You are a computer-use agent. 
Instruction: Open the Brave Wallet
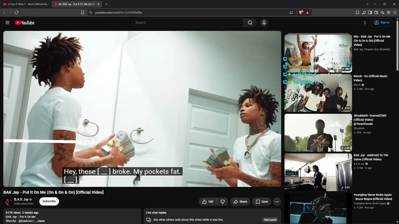(x=376, y=12)
